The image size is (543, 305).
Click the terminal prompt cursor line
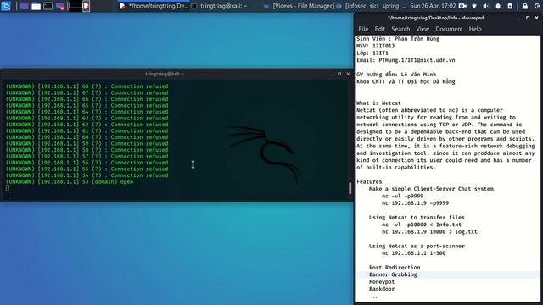click(8, 188)
